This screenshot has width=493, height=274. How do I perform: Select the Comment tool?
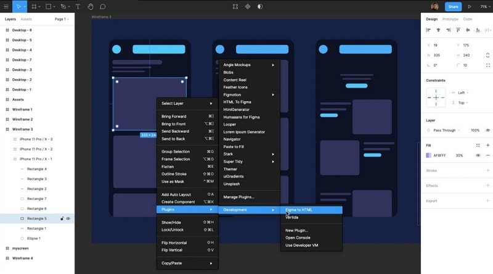click(102, 6)
